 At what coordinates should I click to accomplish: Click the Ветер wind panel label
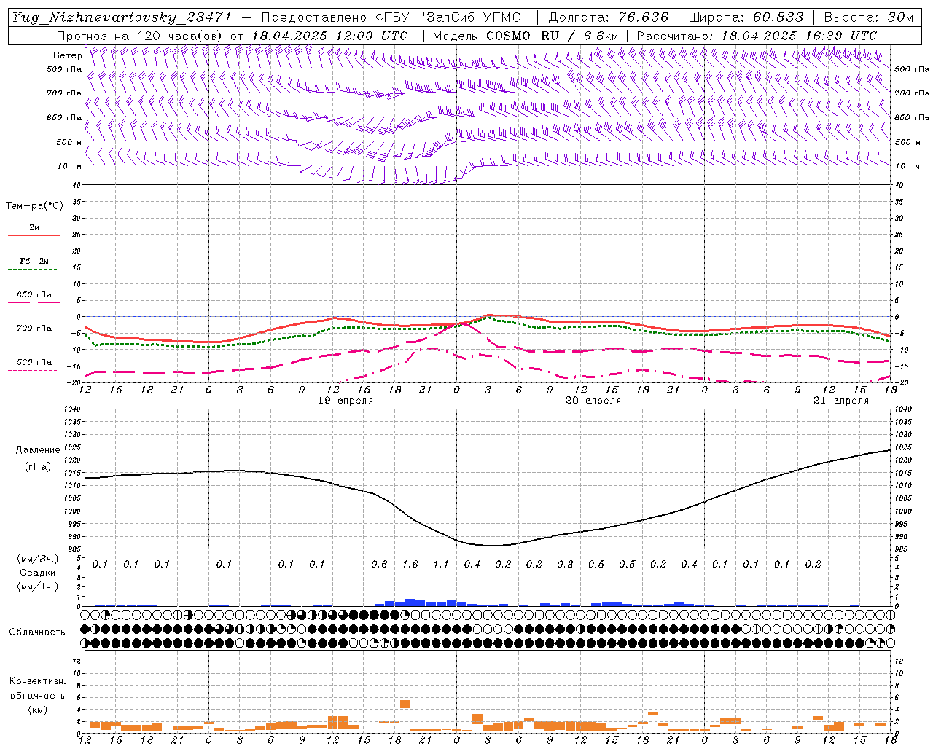(x=68, y=55)
